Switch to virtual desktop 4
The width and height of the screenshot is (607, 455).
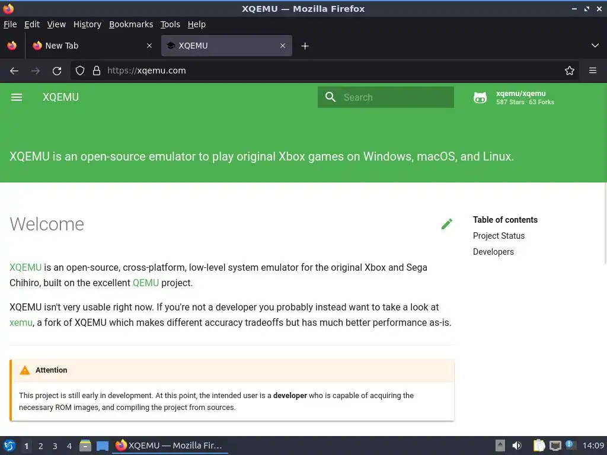[69, 446]
